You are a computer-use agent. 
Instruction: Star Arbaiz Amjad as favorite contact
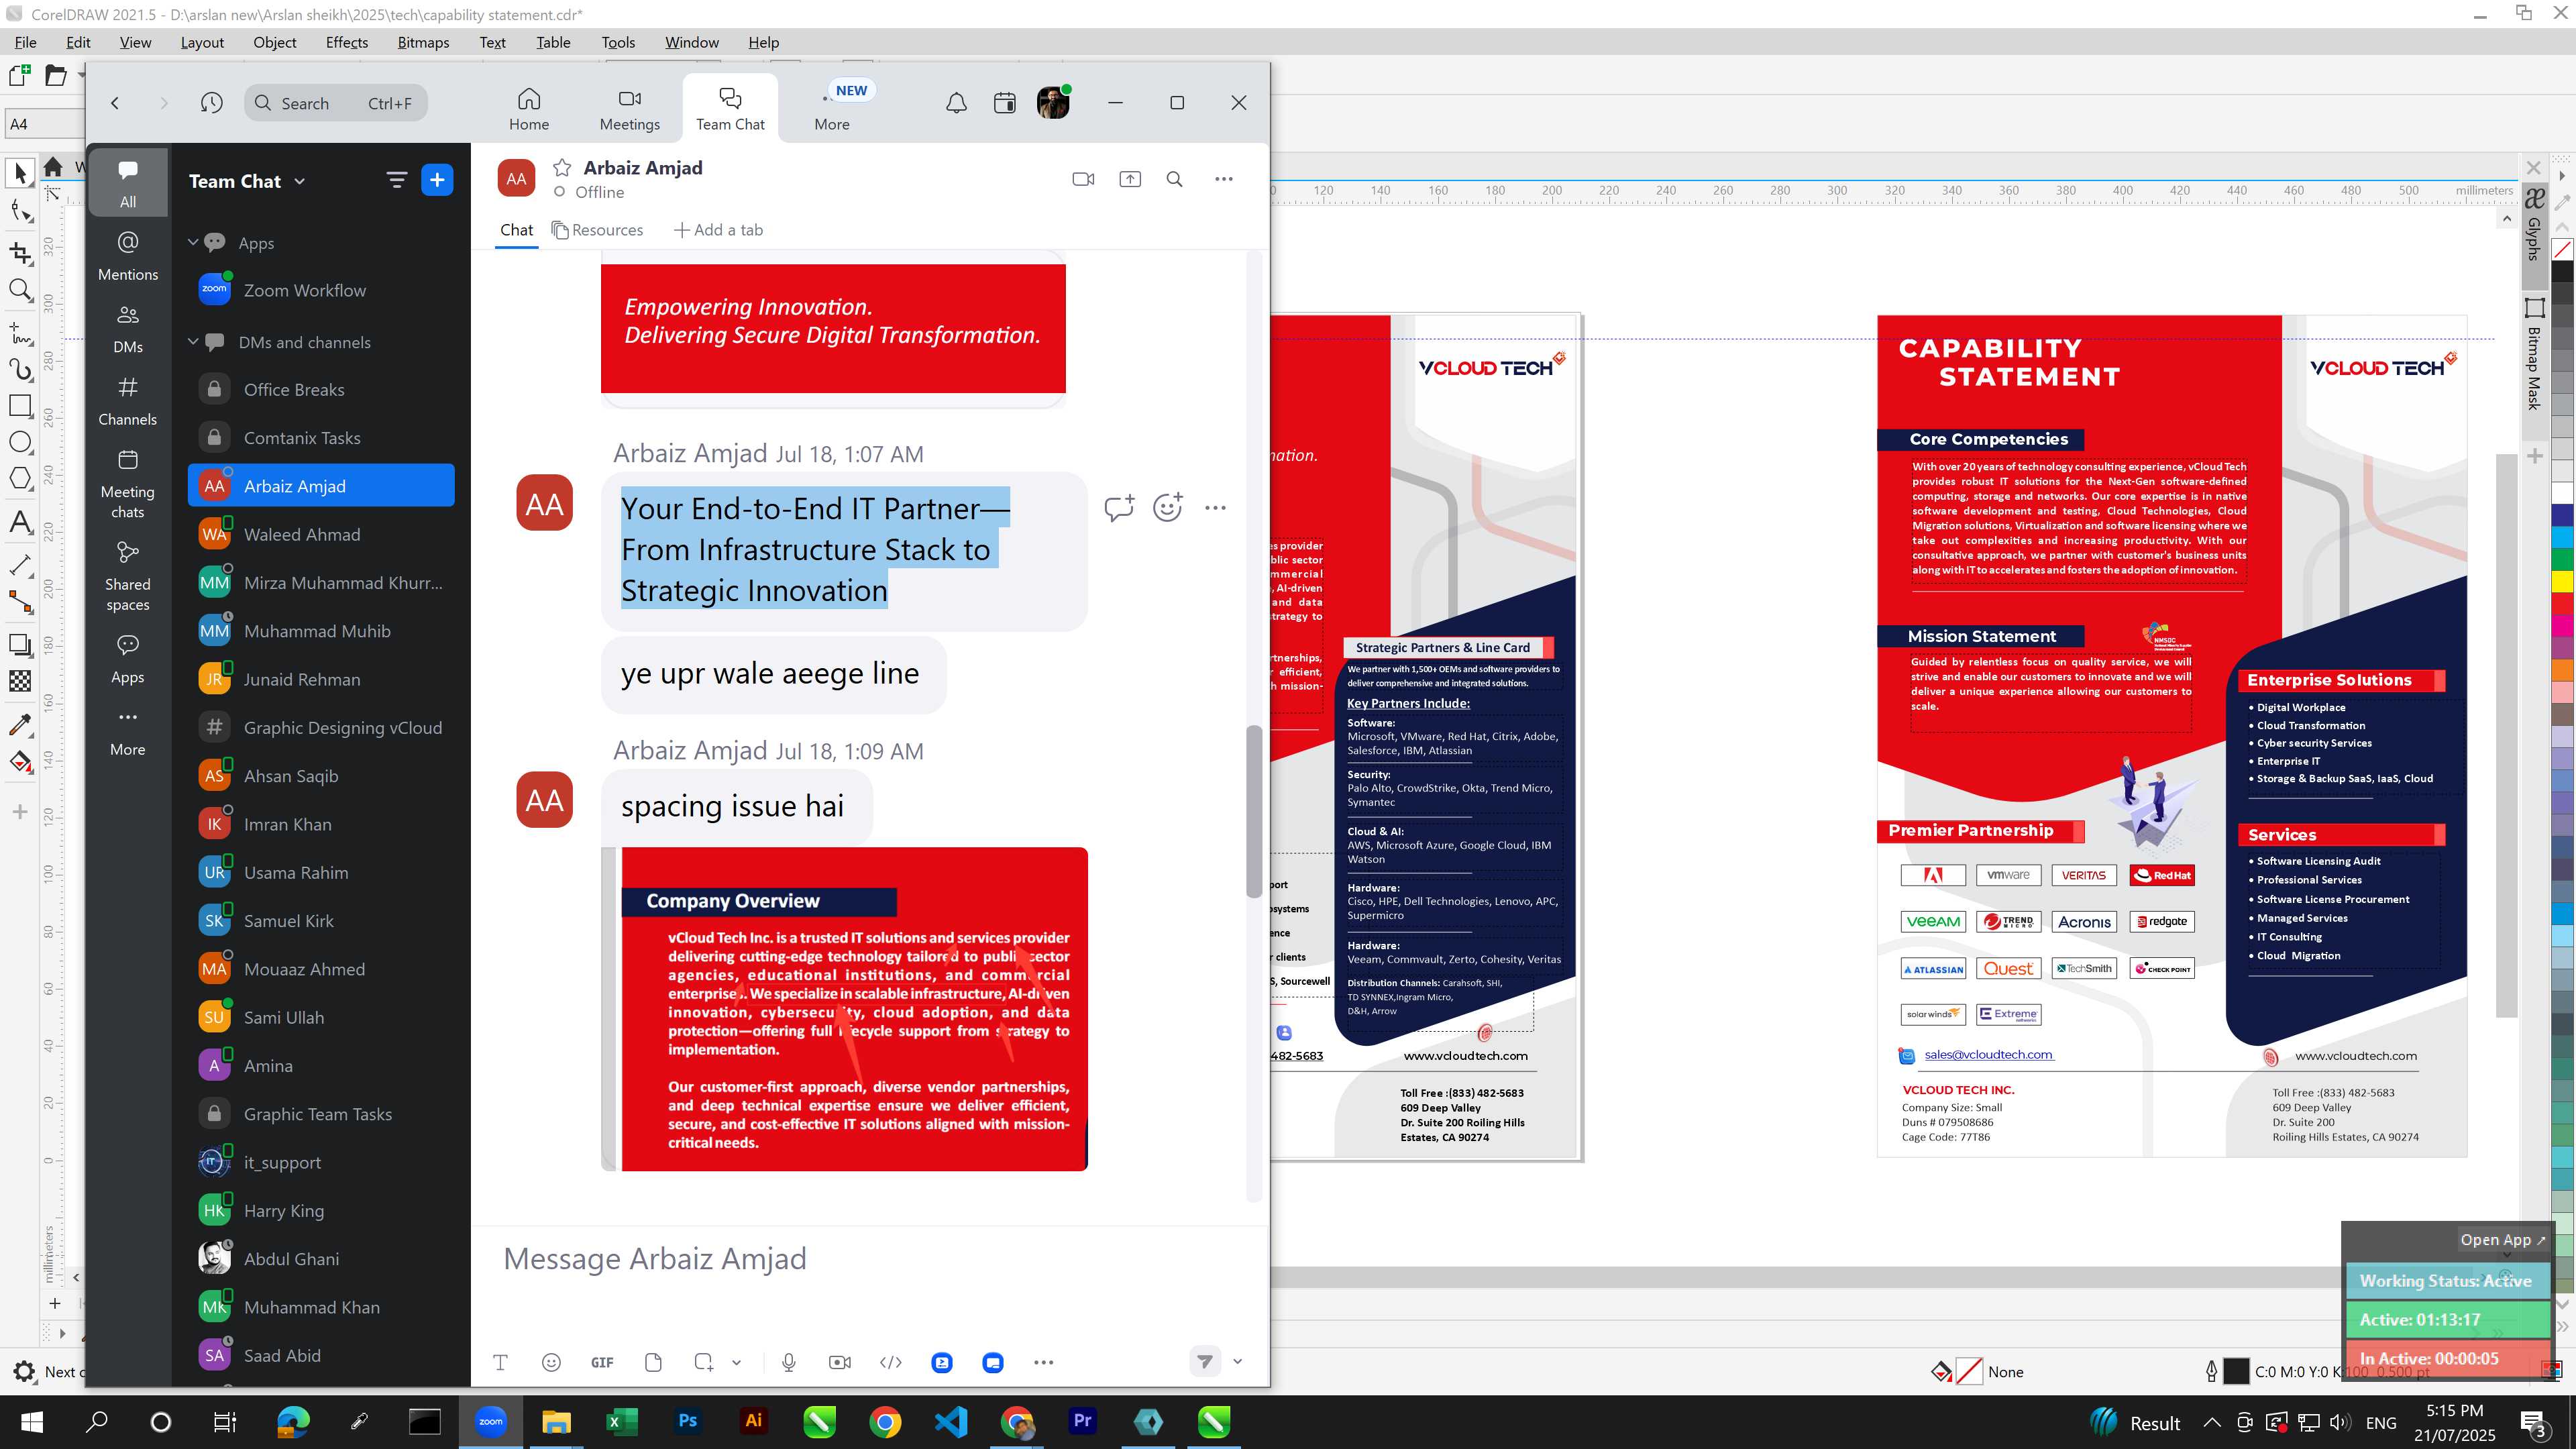point(562,167)
